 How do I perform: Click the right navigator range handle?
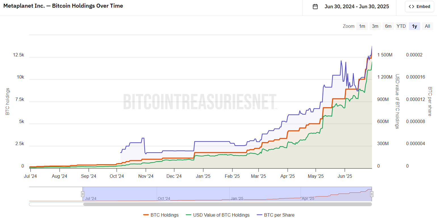372,194
